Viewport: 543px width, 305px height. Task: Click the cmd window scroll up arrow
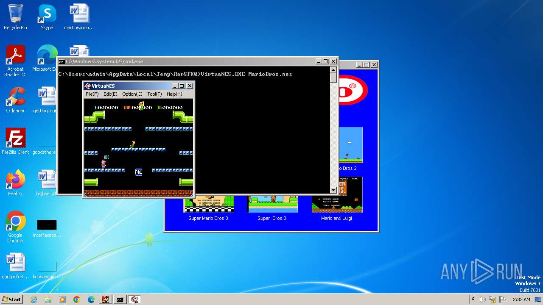click(x=333, y=70)
